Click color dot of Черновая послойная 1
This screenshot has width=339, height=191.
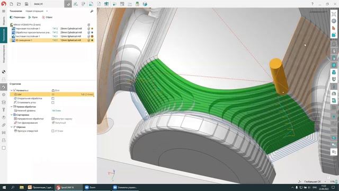(92, 29)
